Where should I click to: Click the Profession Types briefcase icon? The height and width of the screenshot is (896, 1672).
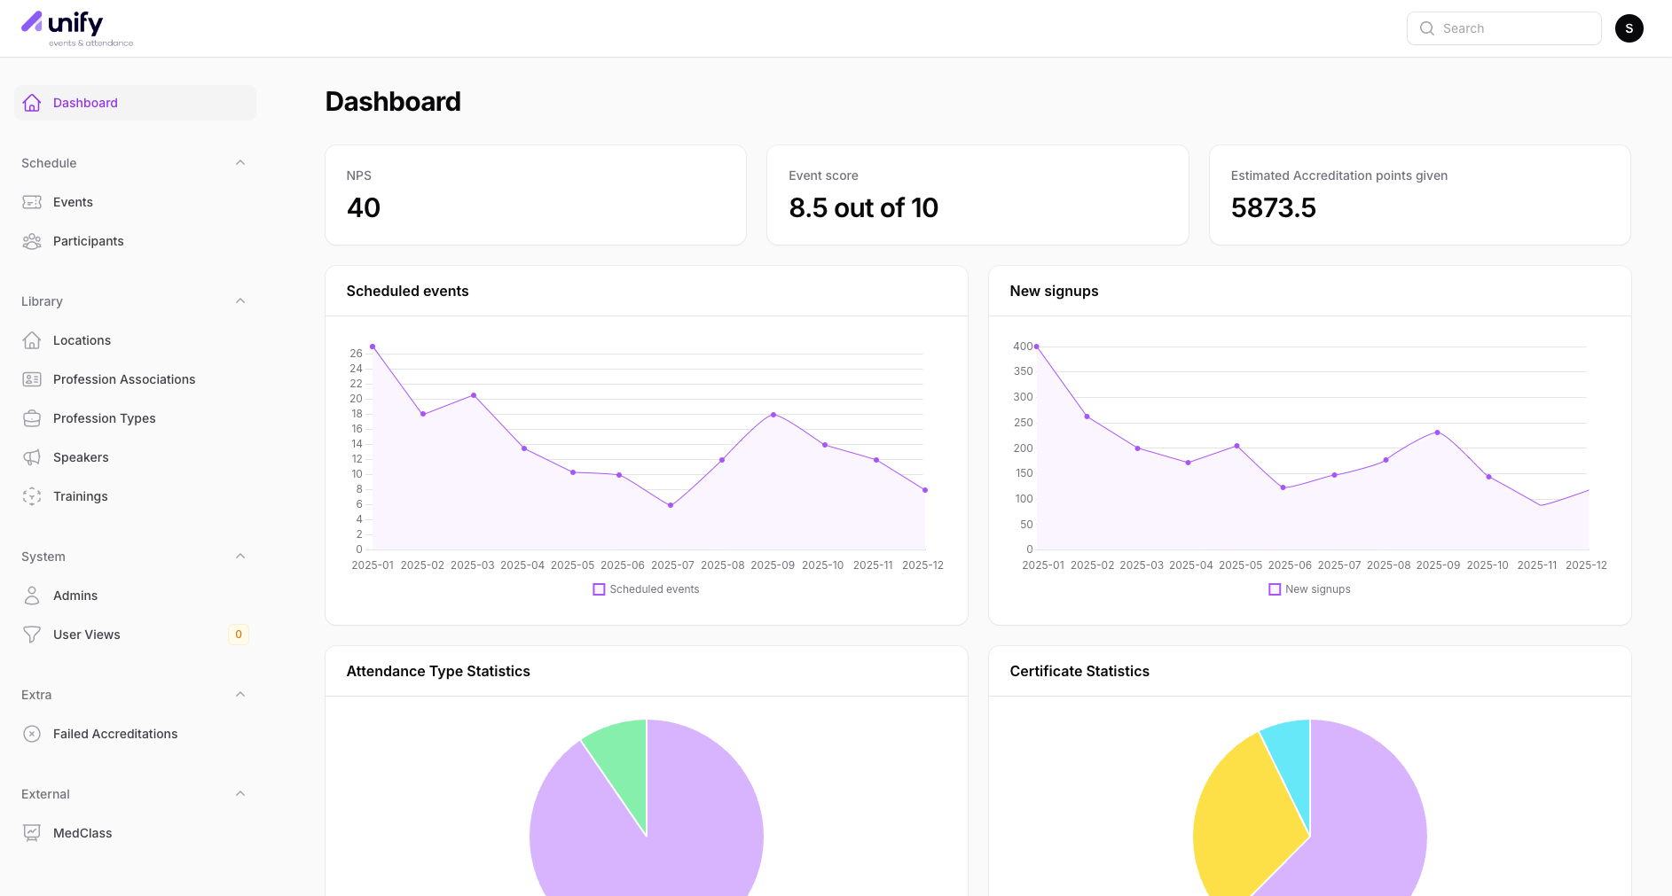32,418
